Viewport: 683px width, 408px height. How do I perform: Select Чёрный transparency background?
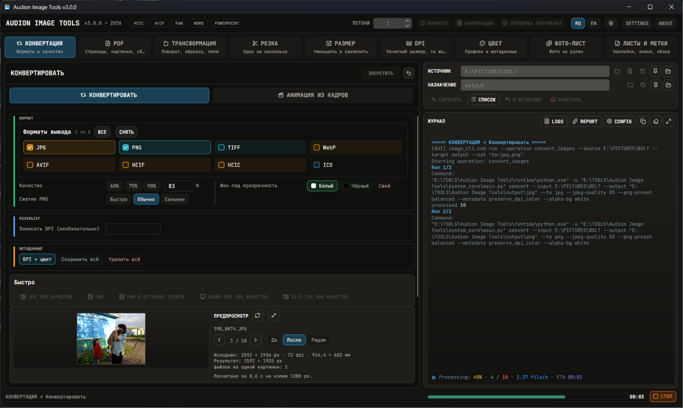356,186
